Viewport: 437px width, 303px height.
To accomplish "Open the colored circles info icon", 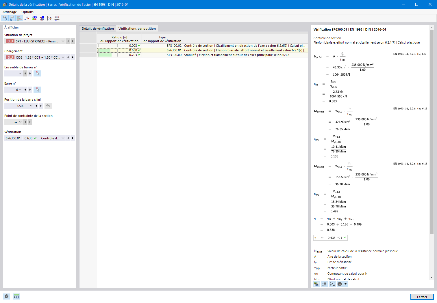I will pyautogui.click(x=34, y=18).
